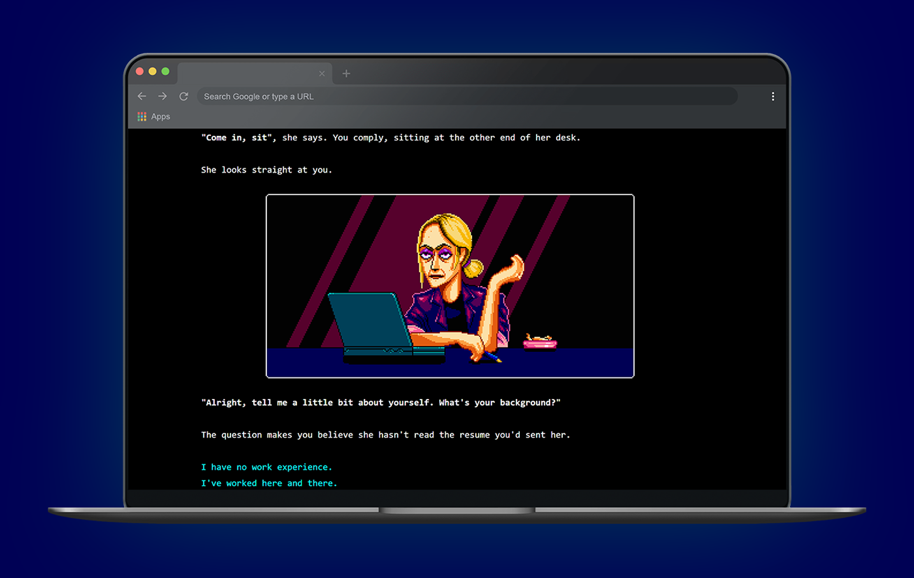
Task: Choose "I've worked here and there."
Action: pyautogui.click(x=269, y=483)
